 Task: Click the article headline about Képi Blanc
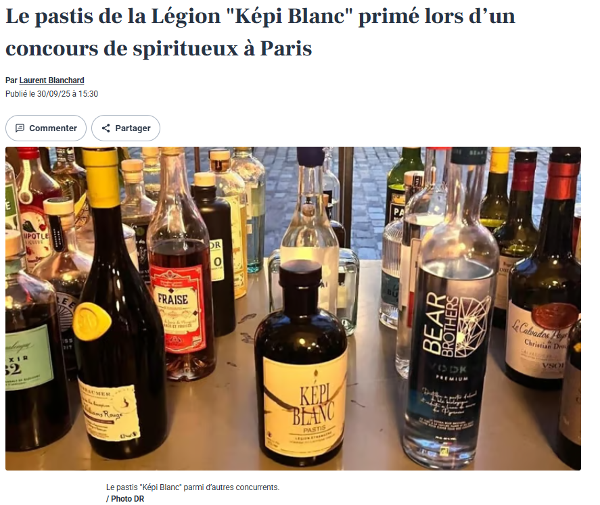pyautogui.click(x=260, y=32)
